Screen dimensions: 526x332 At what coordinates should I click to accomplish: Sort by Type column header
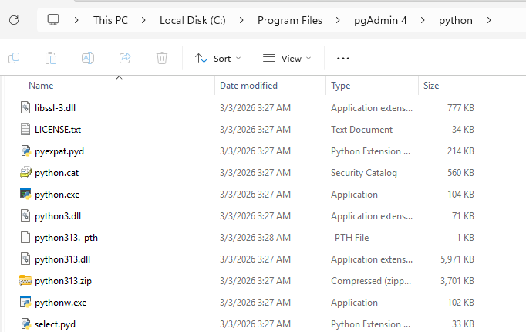pos(340,86)
